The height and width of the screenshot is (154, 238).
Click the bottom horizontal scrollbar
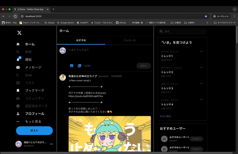(117, 153)
